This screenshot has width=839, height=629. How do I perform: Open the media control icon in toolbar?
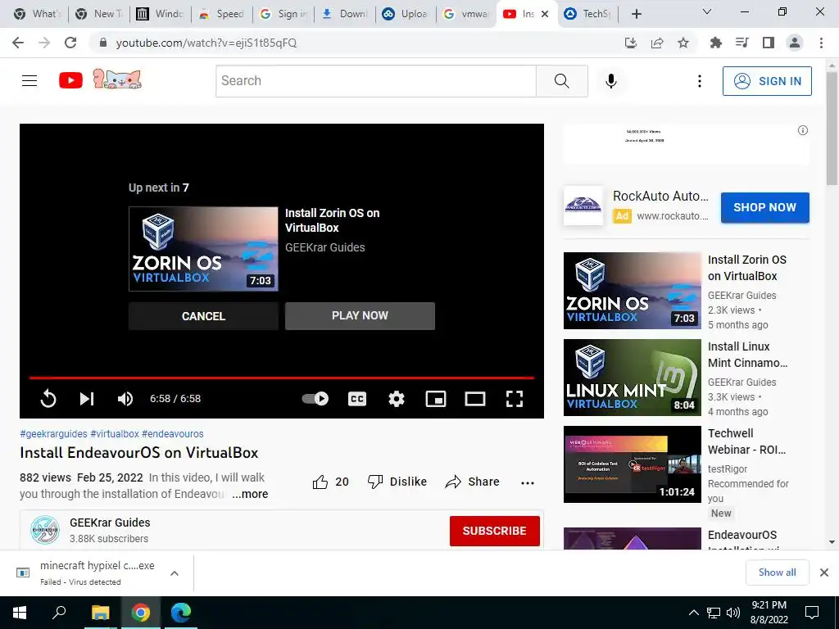tap(742, 43)
